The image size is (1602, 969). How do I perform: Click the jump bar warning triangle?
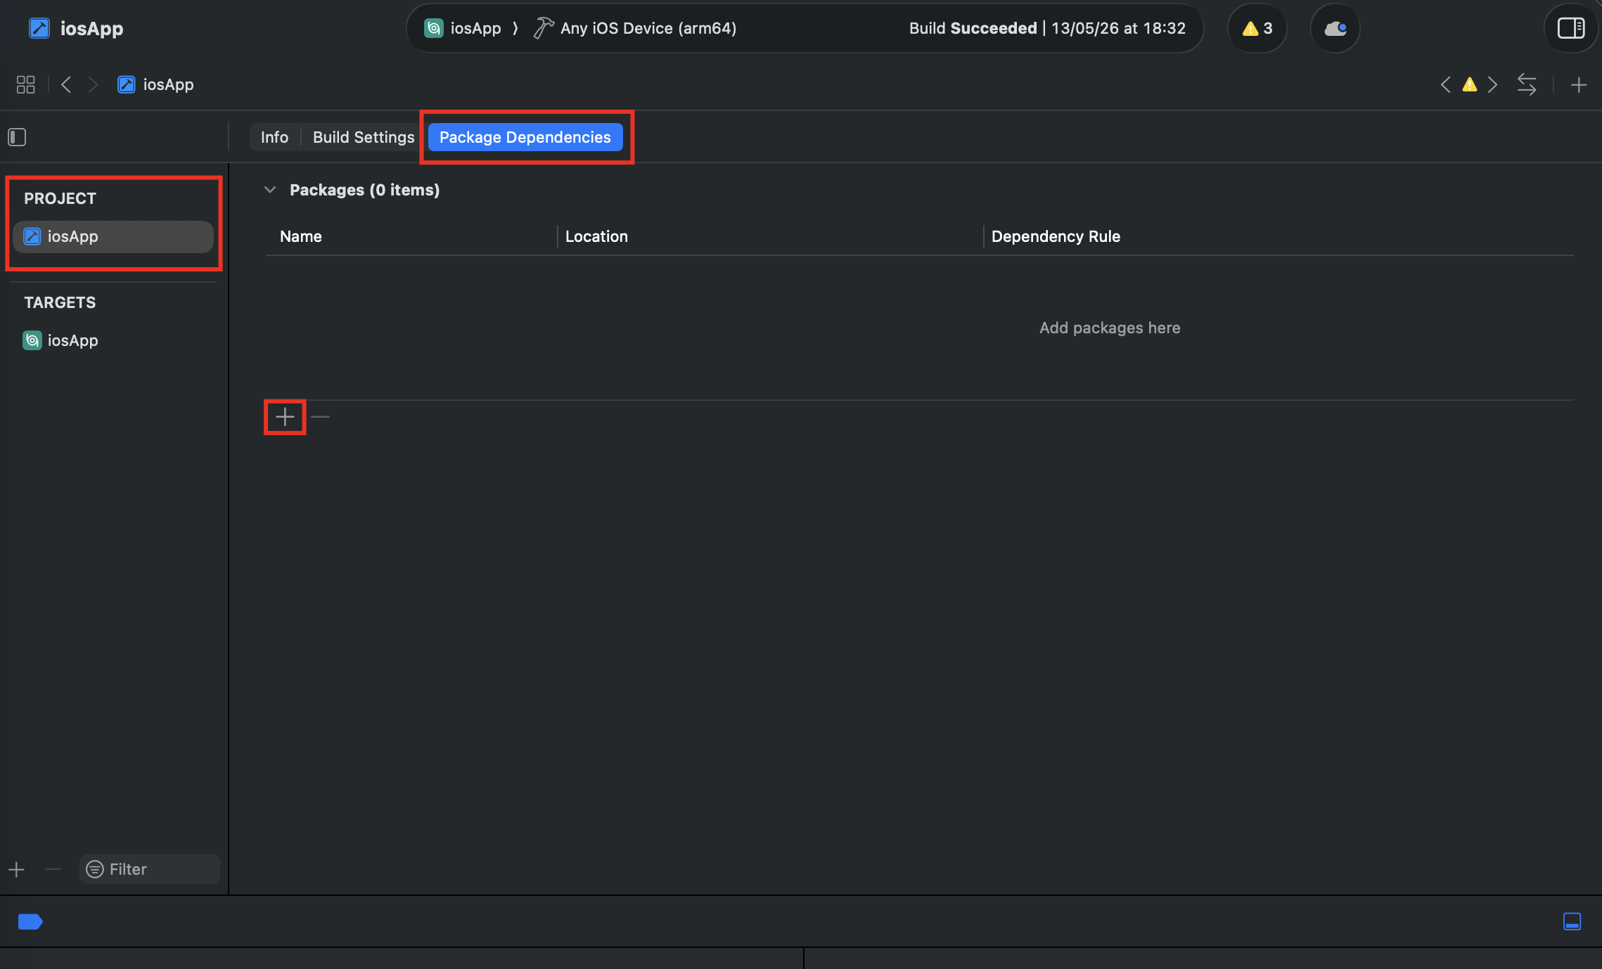coord(1469,84)
